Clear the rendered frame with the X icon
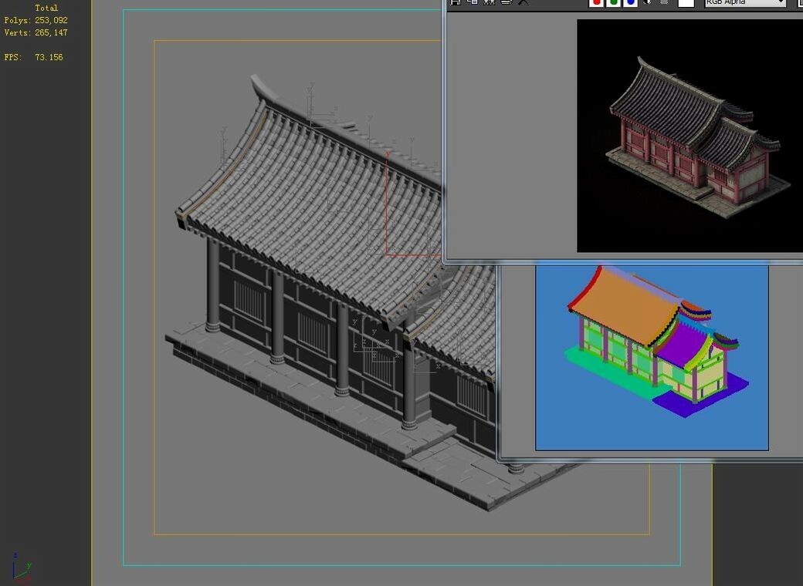 523,2
